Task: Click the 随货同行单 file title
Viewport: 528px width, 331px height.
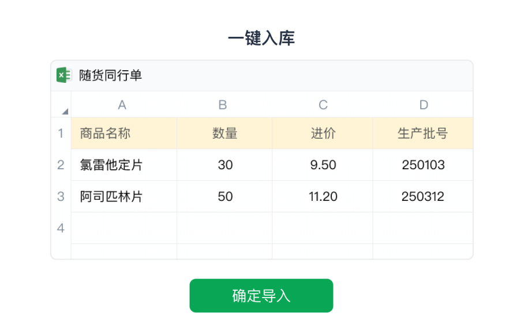Action: coord(110,75)
